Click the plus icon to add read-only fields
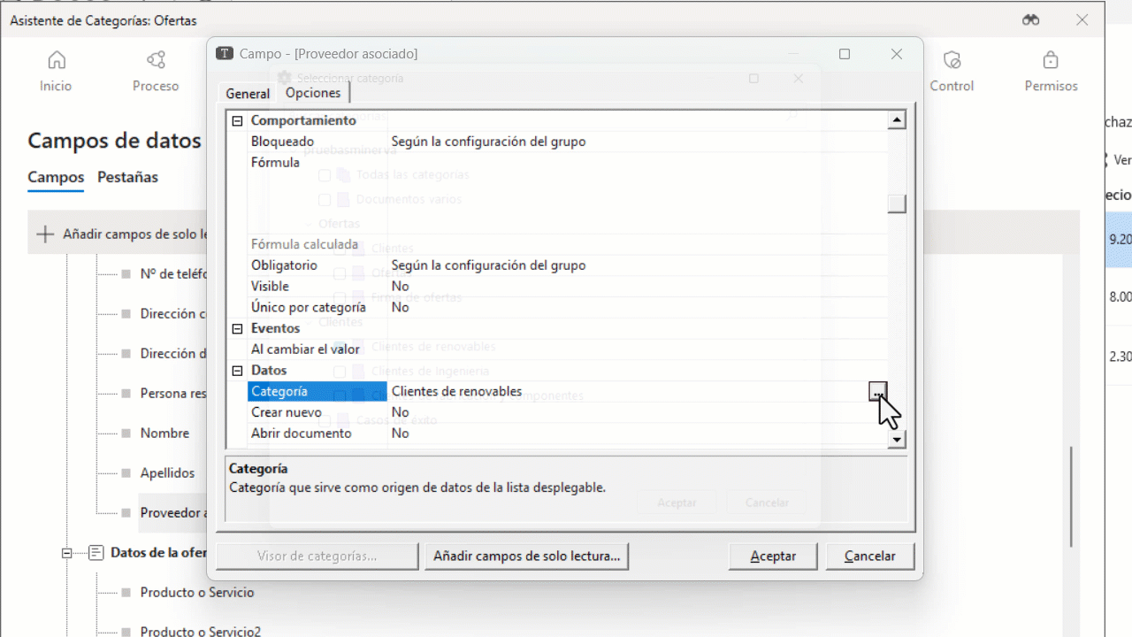The image size is (1132, 637). (44, 234)
